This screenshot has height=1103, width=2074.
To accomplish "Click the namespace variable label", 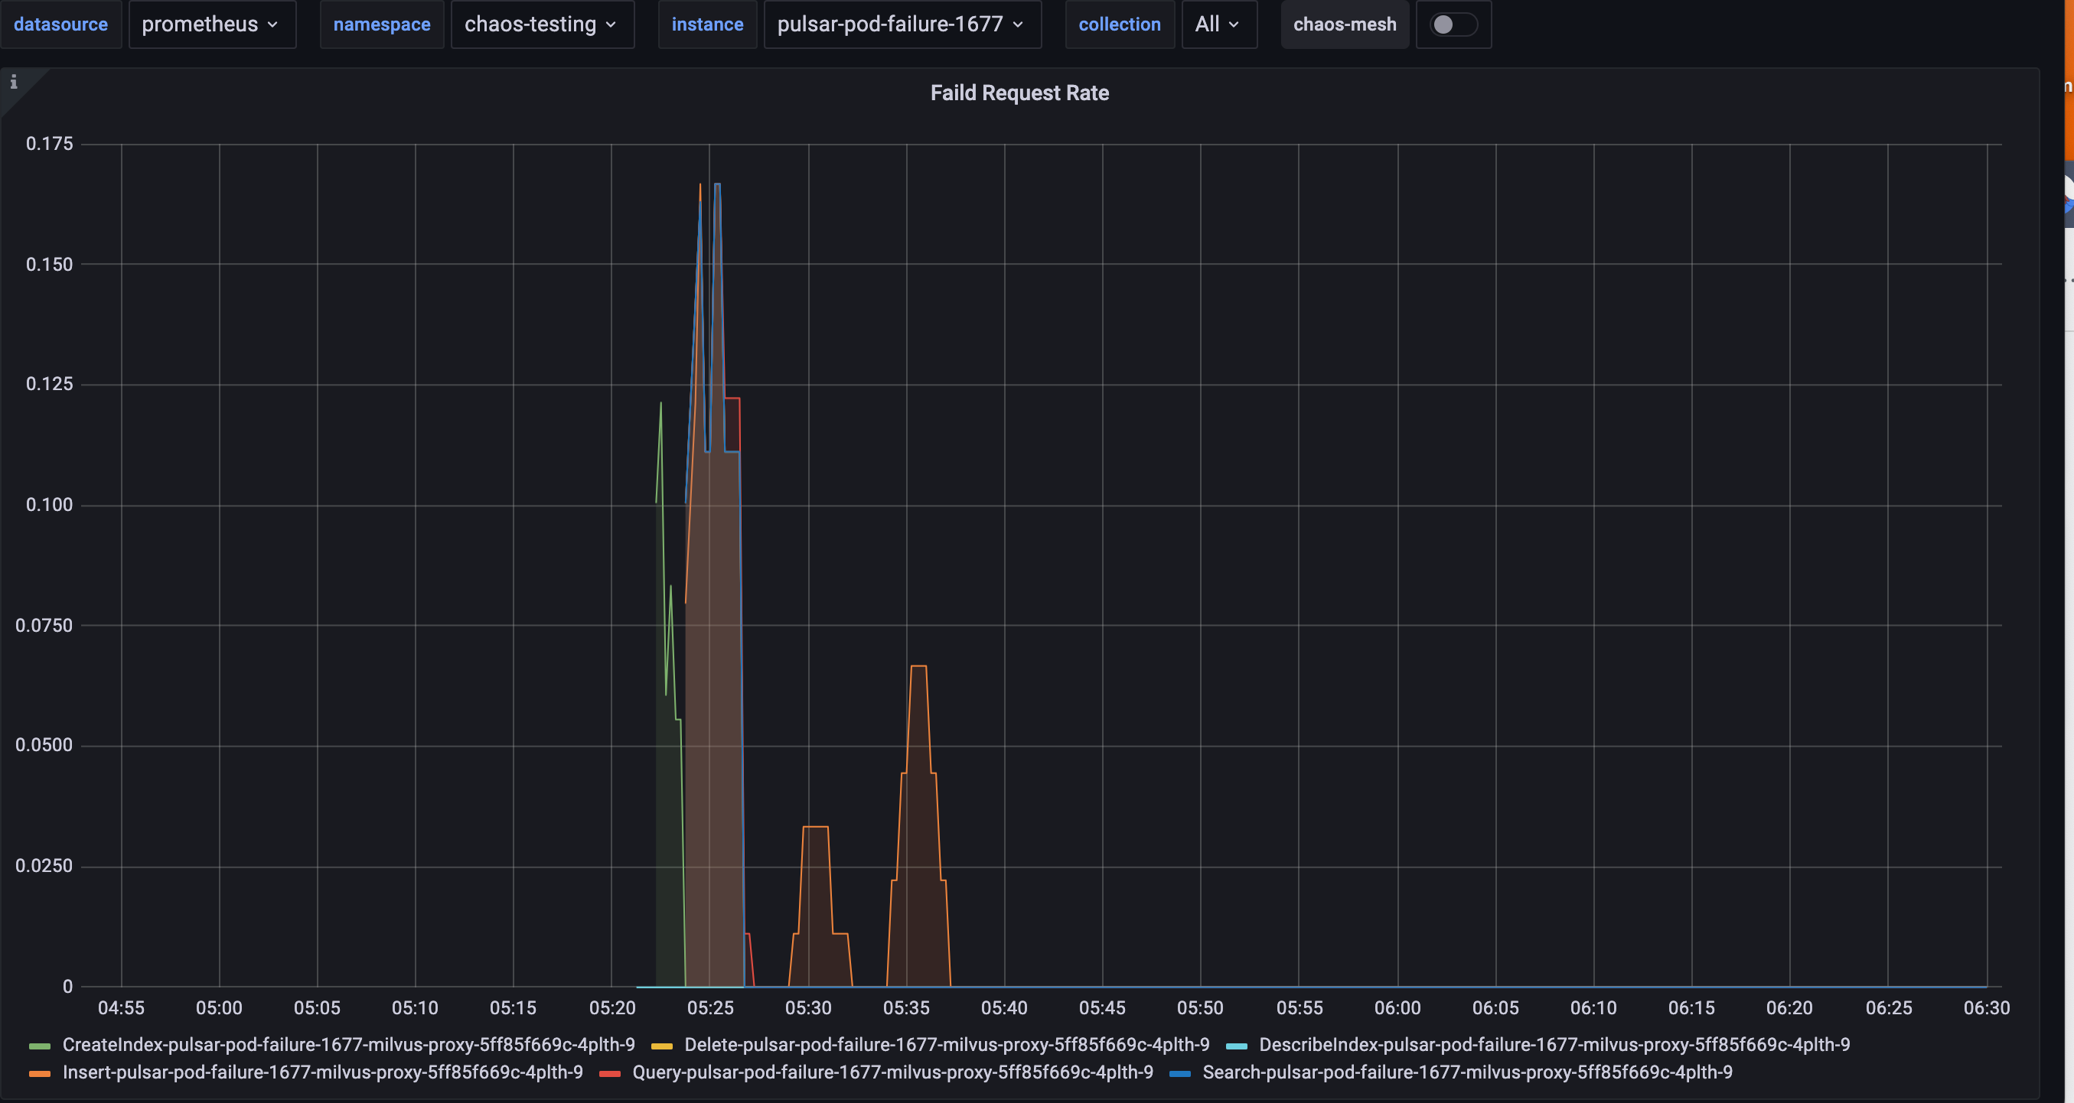I will coord(382,24).
